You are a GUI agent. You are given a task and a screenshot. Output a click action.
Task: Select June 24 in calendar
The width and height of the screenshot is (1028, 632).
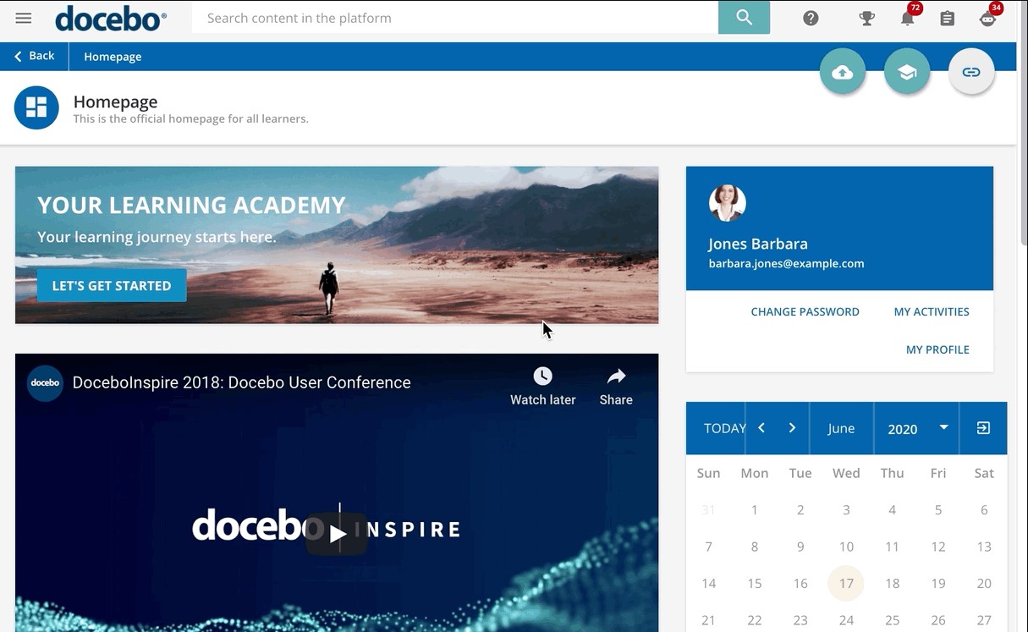coord(846,620)
